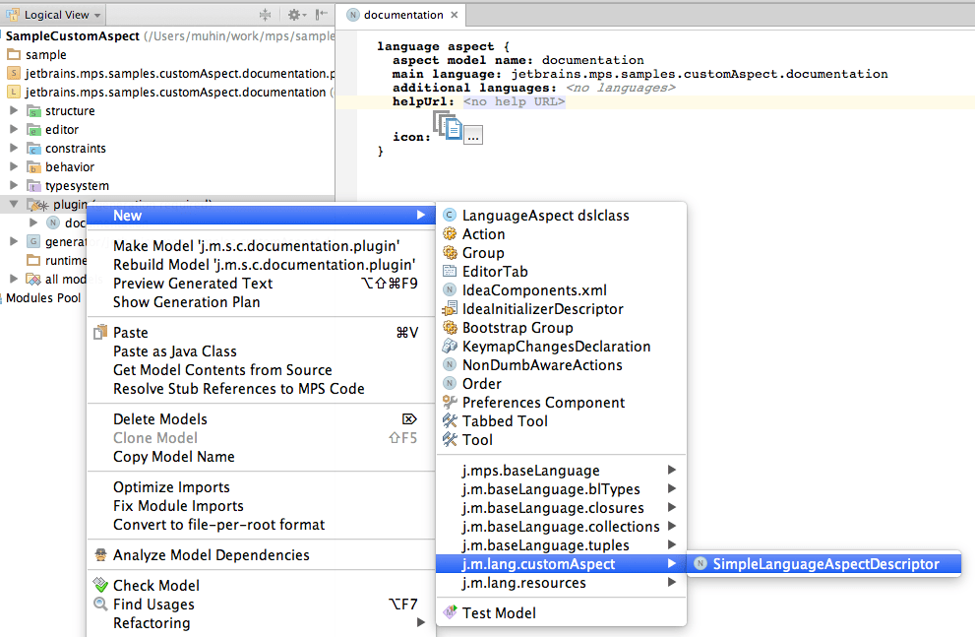
Task: Click the Group gear icon
Action: [450, 253]
